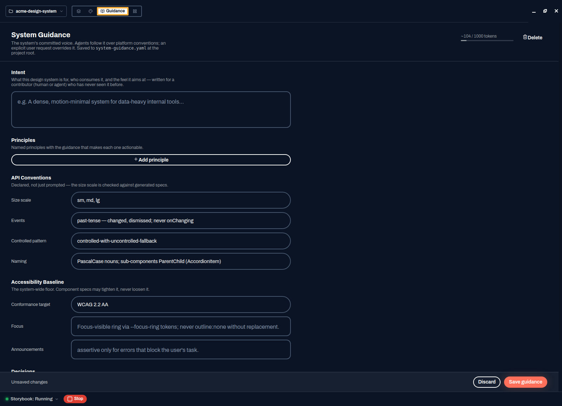Click into the Intent text area
562x406 pixels.
click(151, 110)
